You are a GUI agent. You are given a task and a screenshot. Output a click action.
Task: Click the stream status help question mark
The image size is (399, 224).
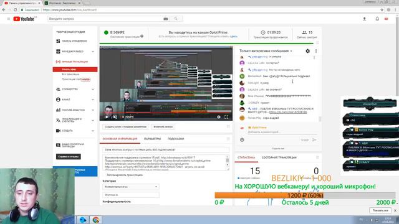[142, 36]
